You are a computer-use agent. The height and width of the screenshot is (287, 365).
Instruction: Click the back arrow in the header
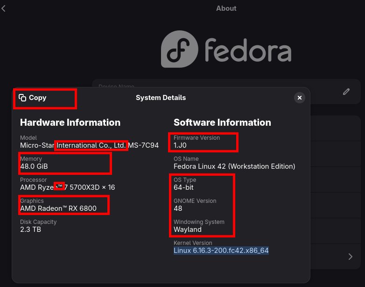click(x=4, y=8)
